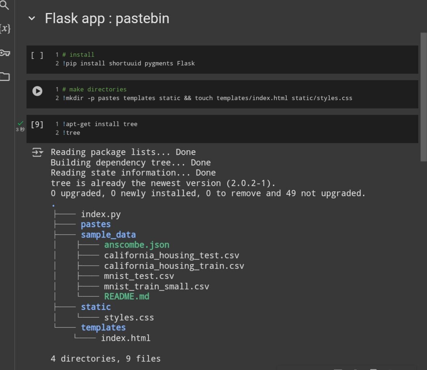The width and height of the screenshot is (427, 370).
Task: Click the [9] execution counter of tree cell
Action: click(37, 125)
